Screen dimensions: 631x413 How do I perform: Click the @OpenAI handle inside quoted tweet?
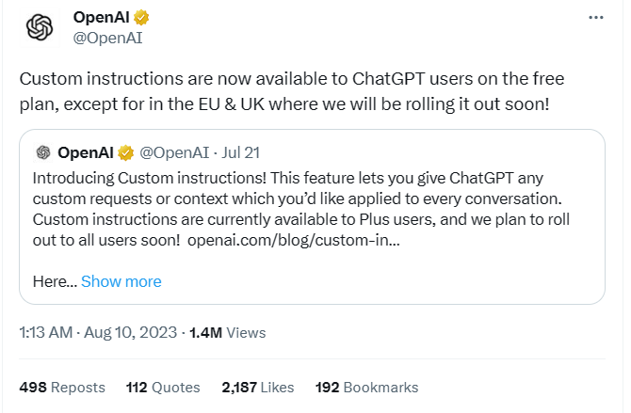[x=173, y=152]
